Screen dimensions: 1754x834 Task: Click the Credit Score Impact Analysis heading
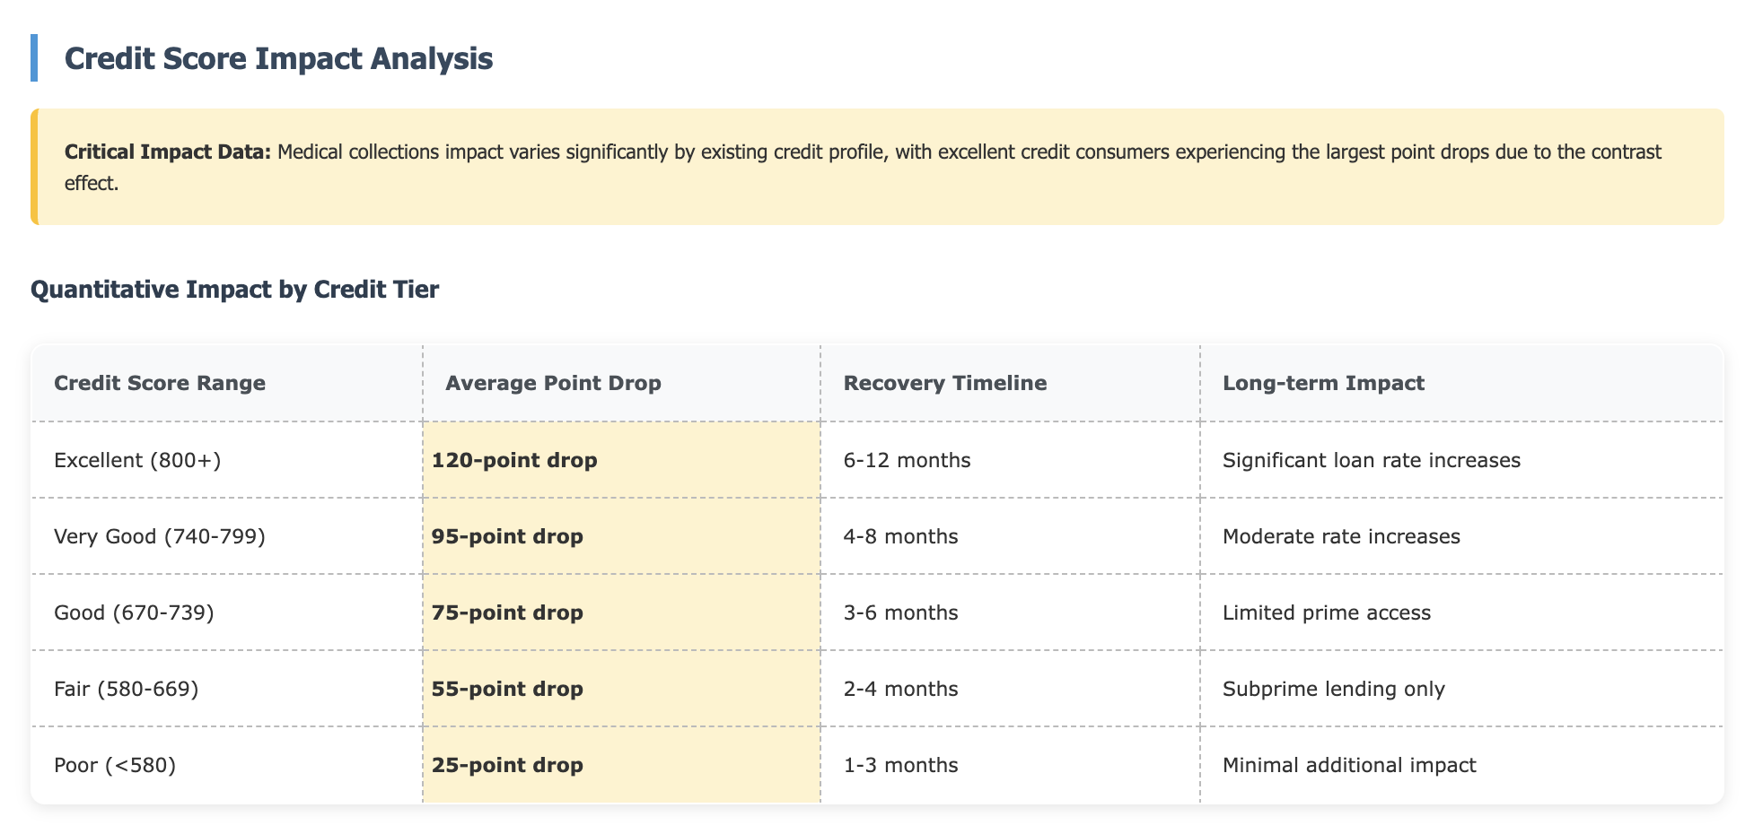coord(278,58)
